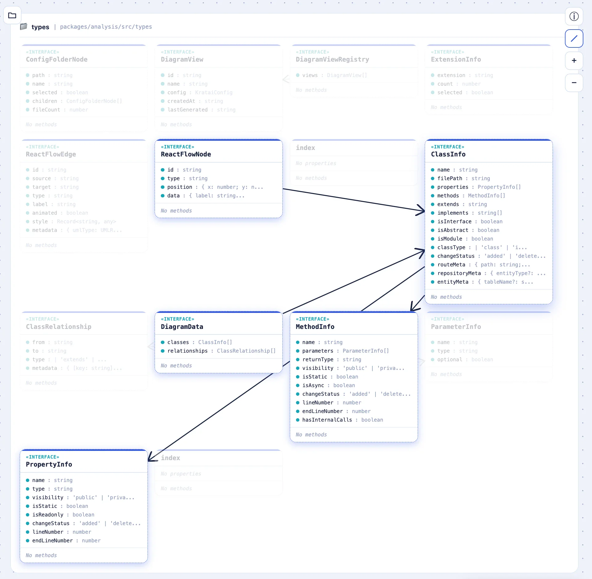
Task: Click the DiagramView card title
Action: pos(182,59)
